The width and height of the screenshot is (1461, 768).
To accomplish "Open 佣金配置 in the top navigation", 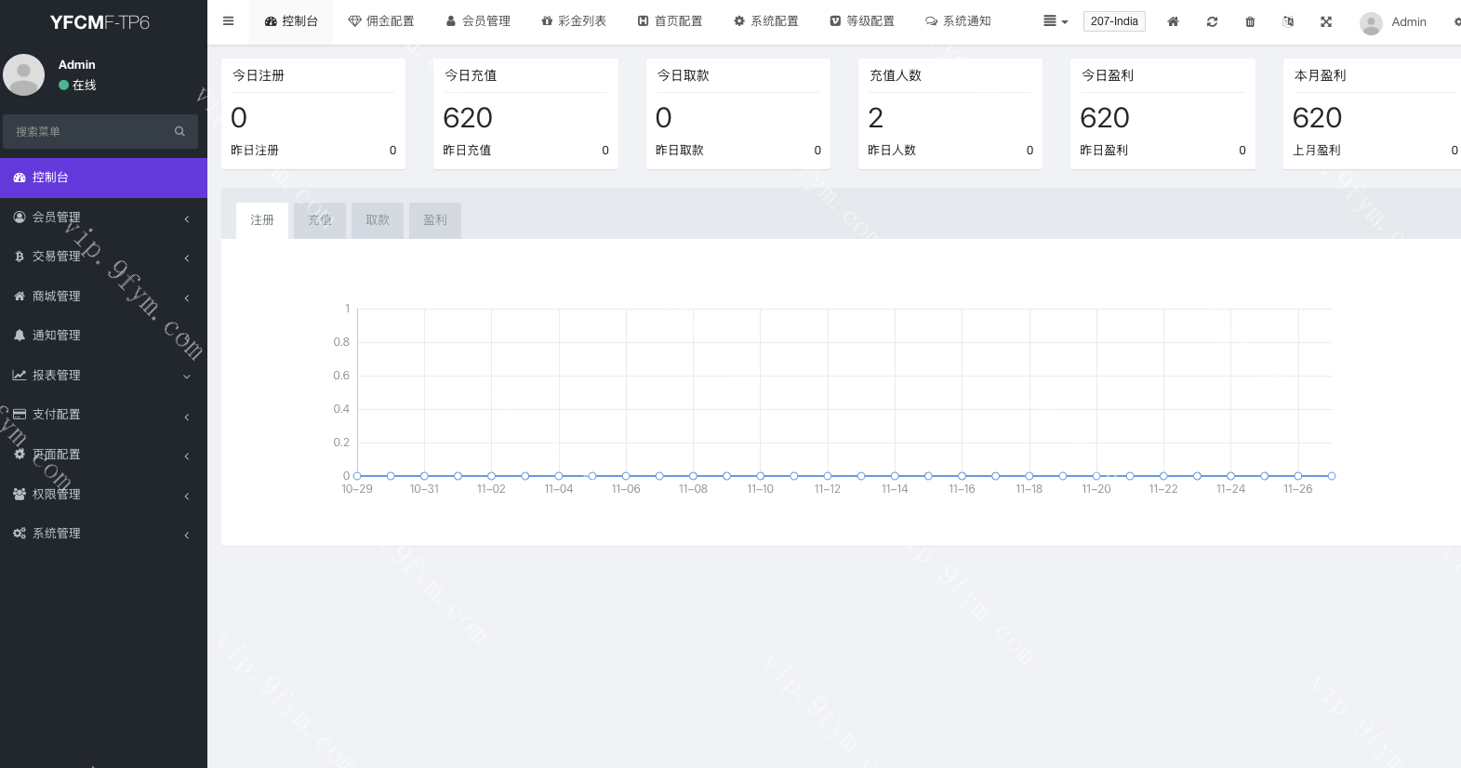I will coord(381,21).
